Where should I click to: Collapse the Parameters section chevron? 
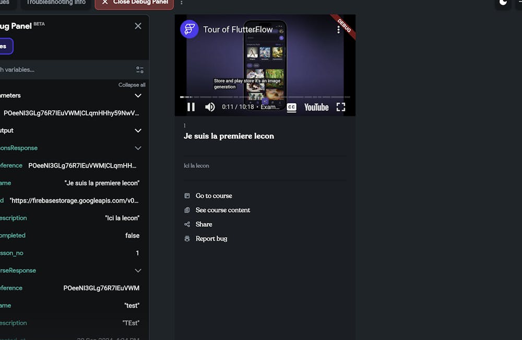[138, 96]
